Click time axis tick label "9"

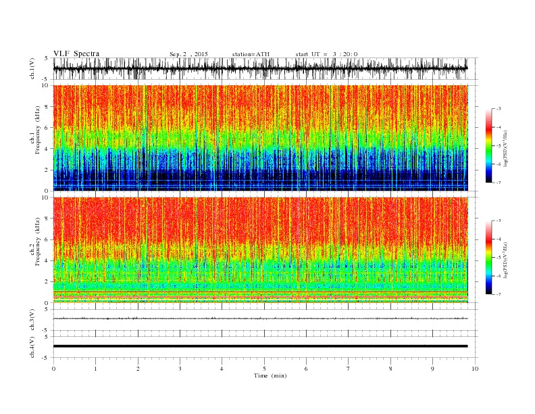point(432,369)
